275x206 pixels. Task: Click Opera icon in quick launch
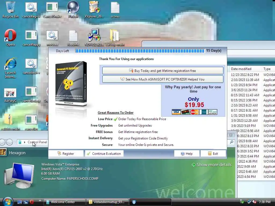[x=32, y=202]
